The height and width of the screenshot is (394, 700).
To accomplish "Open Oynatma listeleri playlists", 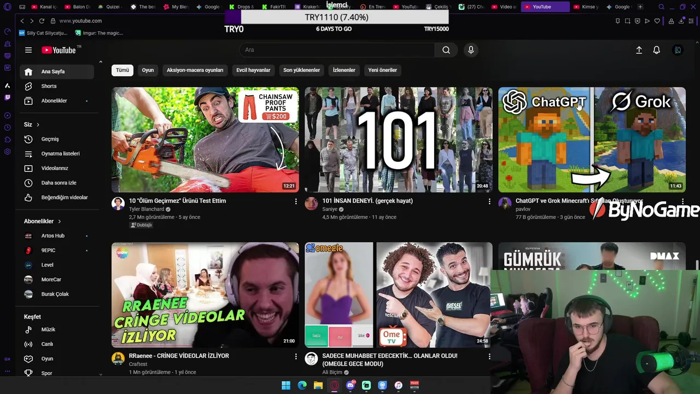I will point(57,154).
